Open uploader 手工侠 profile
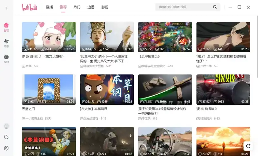Viewport: 258px width, 156px height. pos(146,118)
